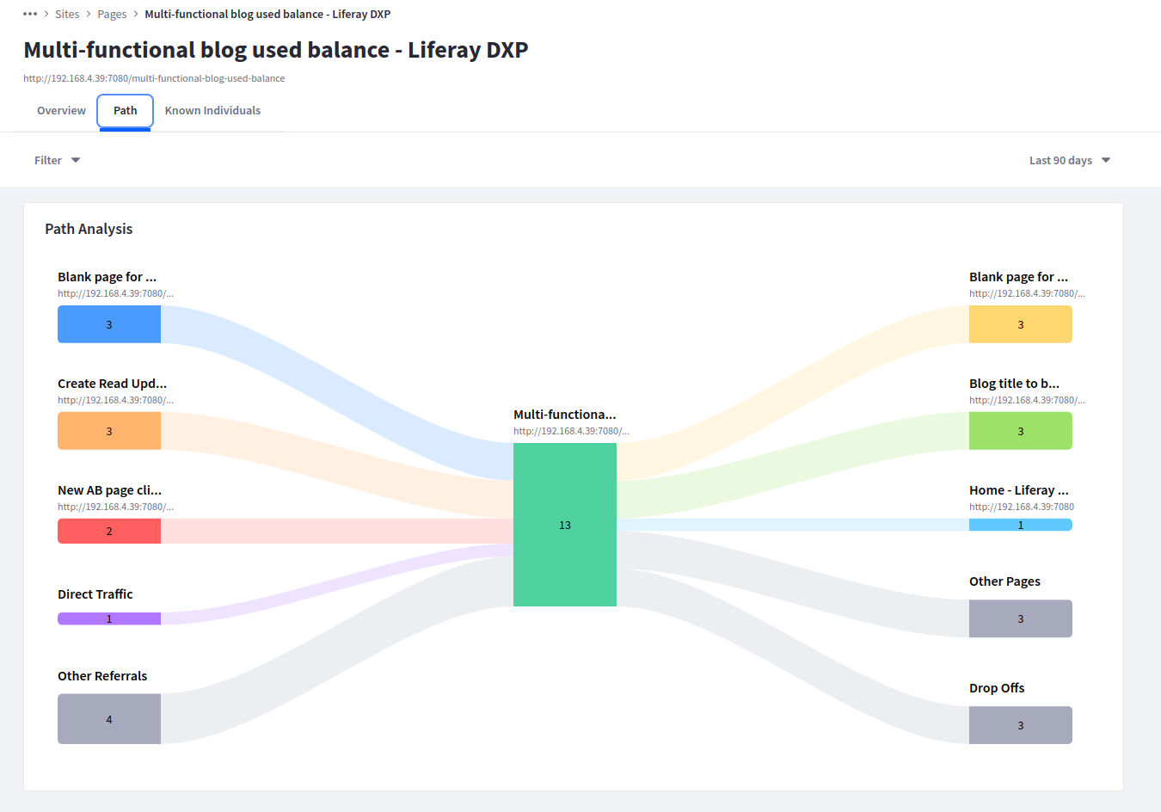Image resolution: width=1161 pixels, height=812 pixels.
Task: Switch to the Overview tab
Action: tap(61, 111)
